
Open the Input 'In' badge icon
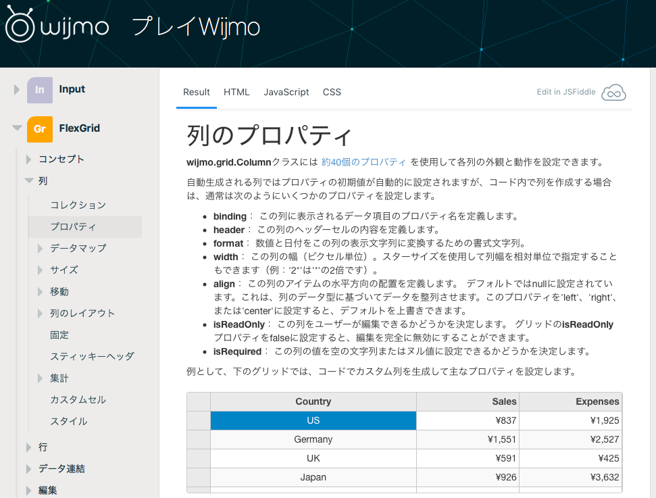tap(40, 90)
